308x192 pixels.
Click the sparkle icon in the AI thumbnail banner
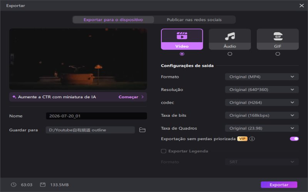(14, 97)
